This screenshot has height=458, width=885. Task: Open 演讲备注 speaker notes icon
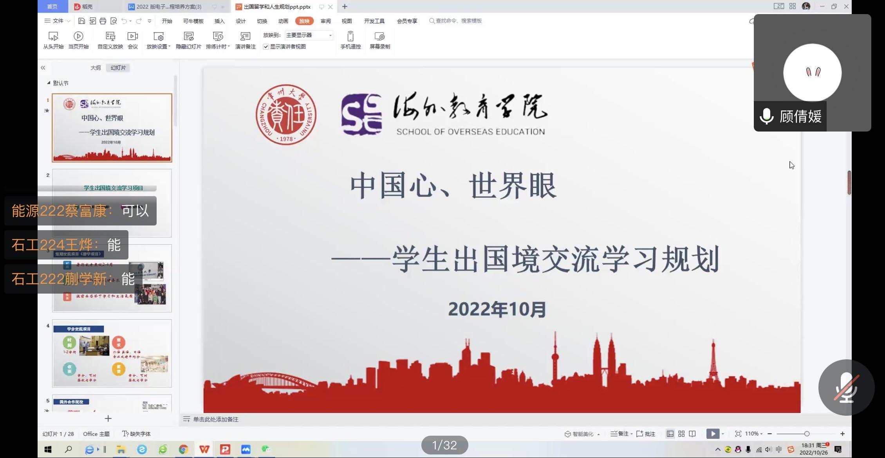[245, 37]
